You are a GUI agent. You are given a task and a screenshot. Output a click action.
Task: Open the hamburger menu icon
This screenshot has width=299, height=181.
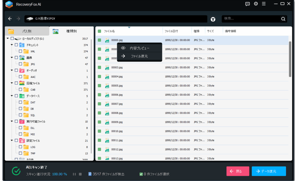click(264, 4)
